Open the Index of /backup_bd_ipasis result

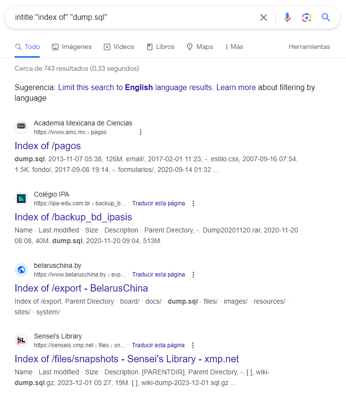pos(73,217)
